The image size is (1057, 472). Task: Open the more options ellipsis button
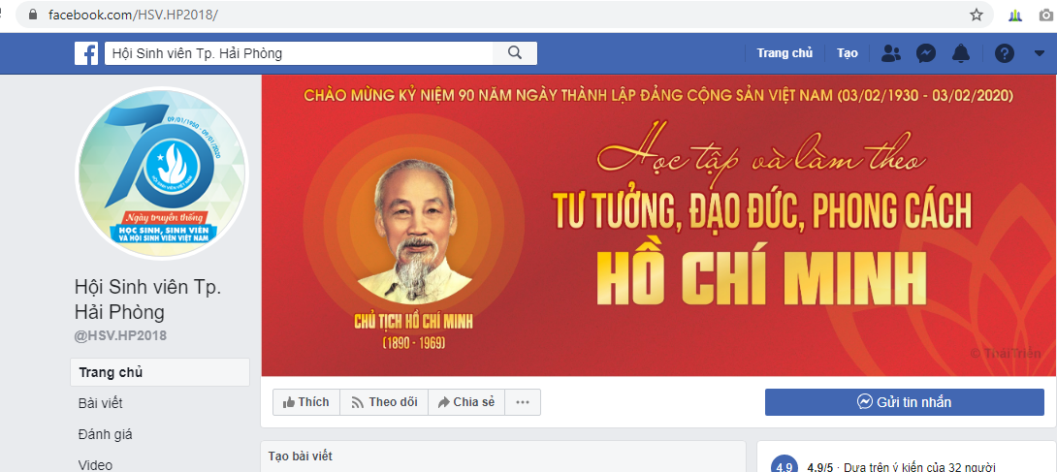click(x=523, y=402)
